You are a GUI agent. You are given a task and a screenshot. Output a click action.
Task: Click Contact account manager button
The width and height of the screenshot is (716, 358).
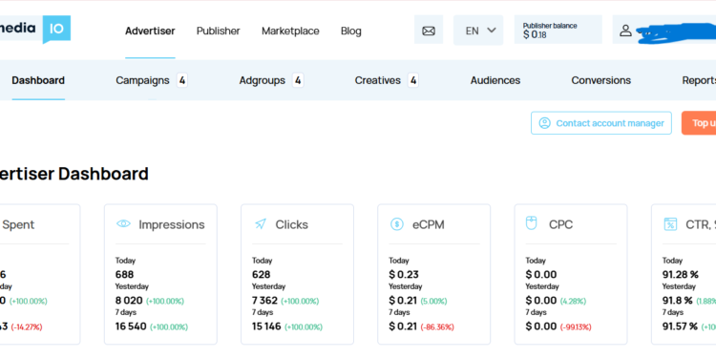pos(600,123)
